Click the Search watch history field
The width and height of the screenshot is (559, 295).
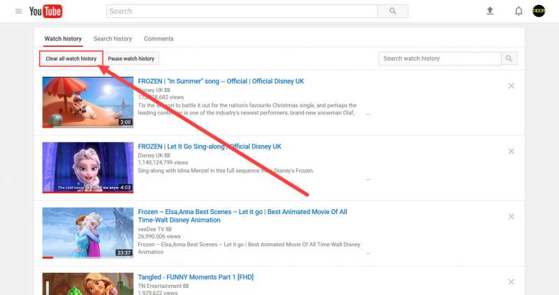point(440,59)
